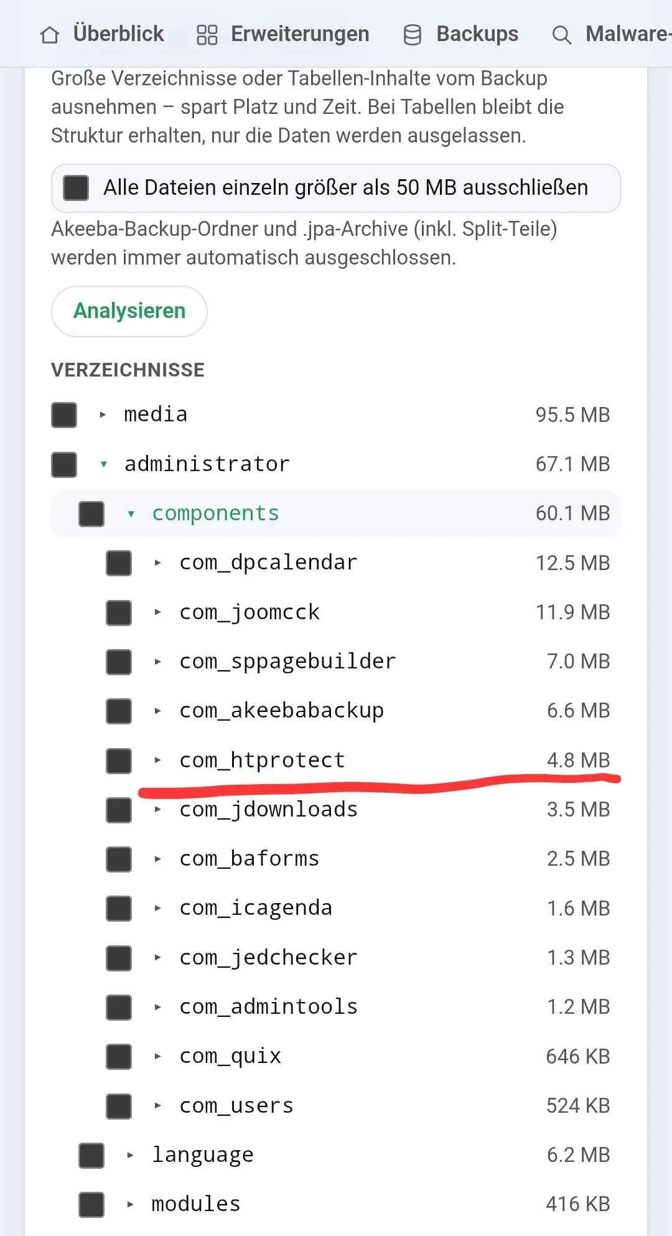Check the com_baforms checkbox
Image resolution: width=672 pixels, height=1236 pixels.
pyautogui.click(x=119, y=859)
